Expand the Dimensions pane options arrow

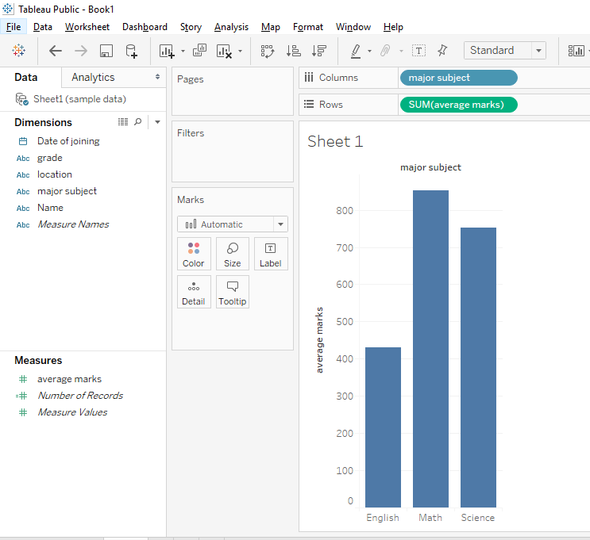click(157, 122)
